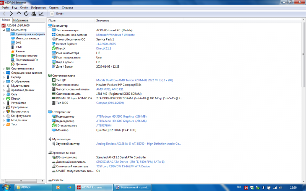Image resolution: width=306 pixels, height=191 pixels.
Task: Open the Справка menu
Action: click(x=67, y=8)
